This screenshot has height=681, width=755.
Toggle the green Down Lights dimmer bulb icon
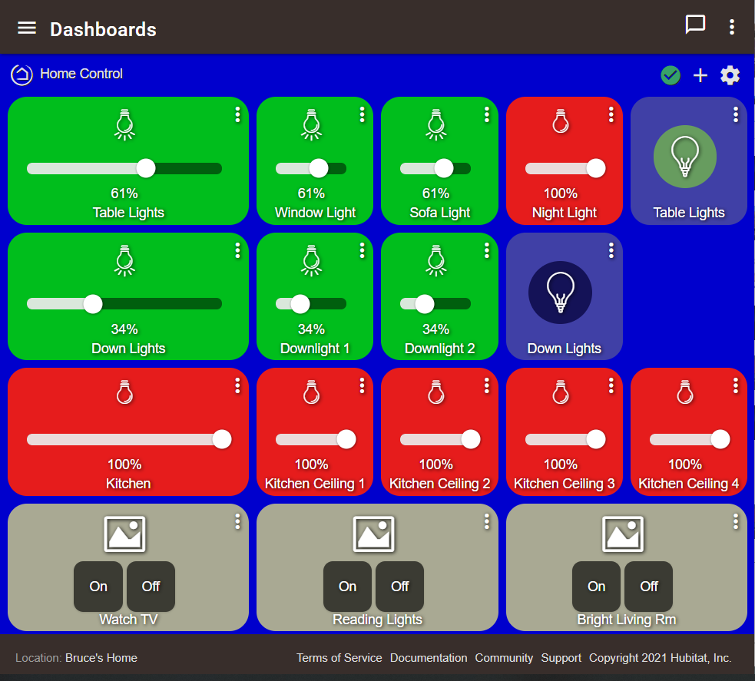pos(124,260)
